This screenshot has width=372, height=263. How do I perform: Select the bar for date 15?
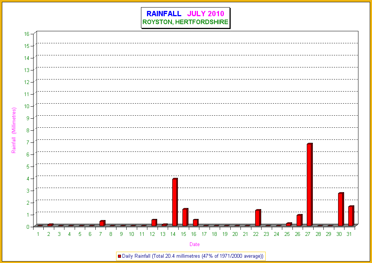(x=185, y=217)
